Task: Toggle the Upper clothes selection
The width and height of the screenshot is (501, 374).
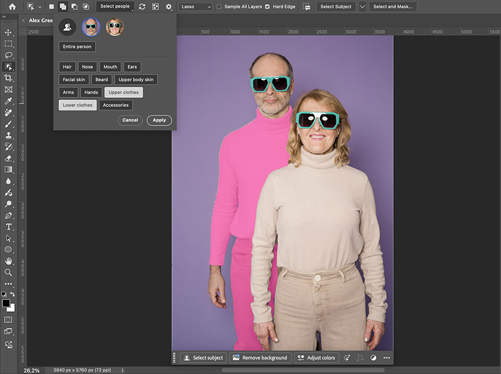Action: point(124,92)
